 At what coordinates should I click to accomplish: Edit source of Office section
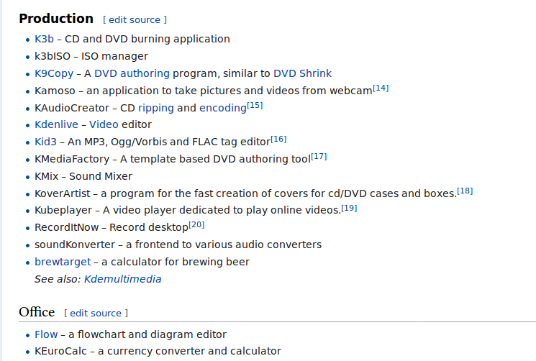click(96, 313)
